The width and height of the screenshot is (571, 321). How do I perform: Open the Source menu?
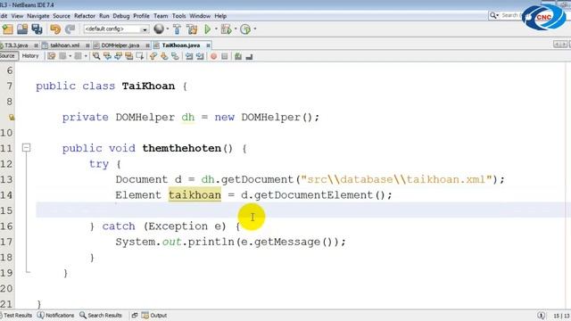(x=62, y=16)
